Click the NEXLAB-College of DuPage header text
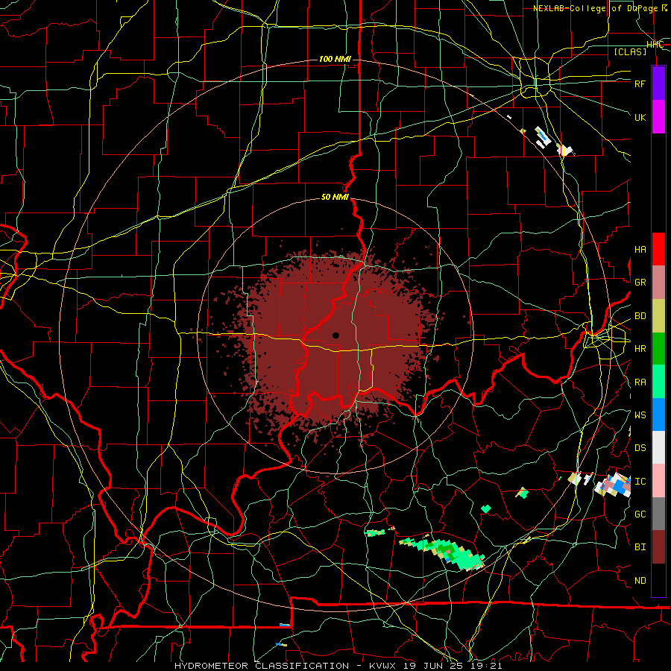Viewport: 671px width, 671px height. [600, 8]
